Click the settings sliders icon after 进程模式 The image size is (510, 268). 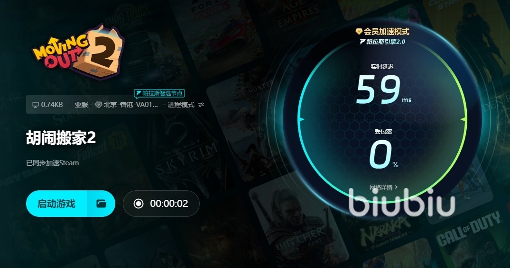(201, 105)
